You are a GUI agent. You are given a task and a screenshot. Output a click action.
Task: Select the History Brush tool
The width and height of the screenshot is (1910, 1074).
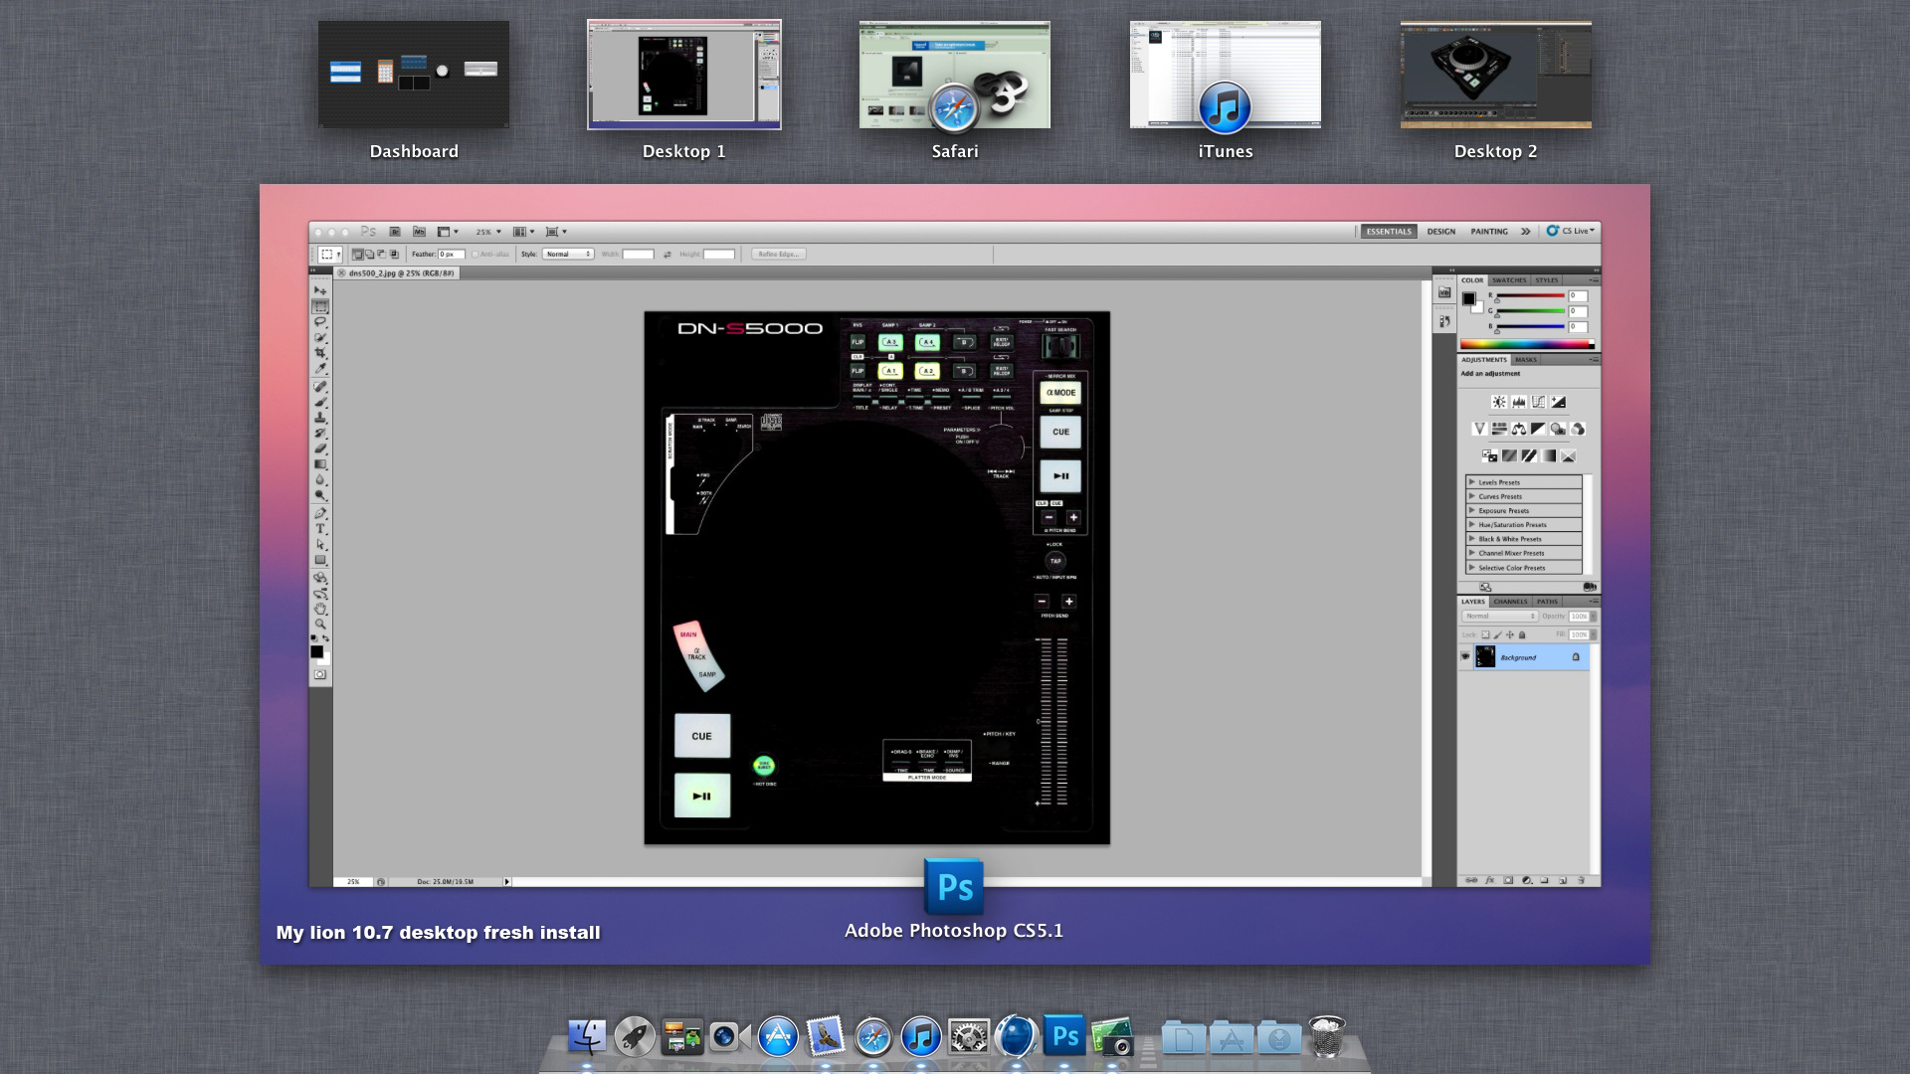320,434
